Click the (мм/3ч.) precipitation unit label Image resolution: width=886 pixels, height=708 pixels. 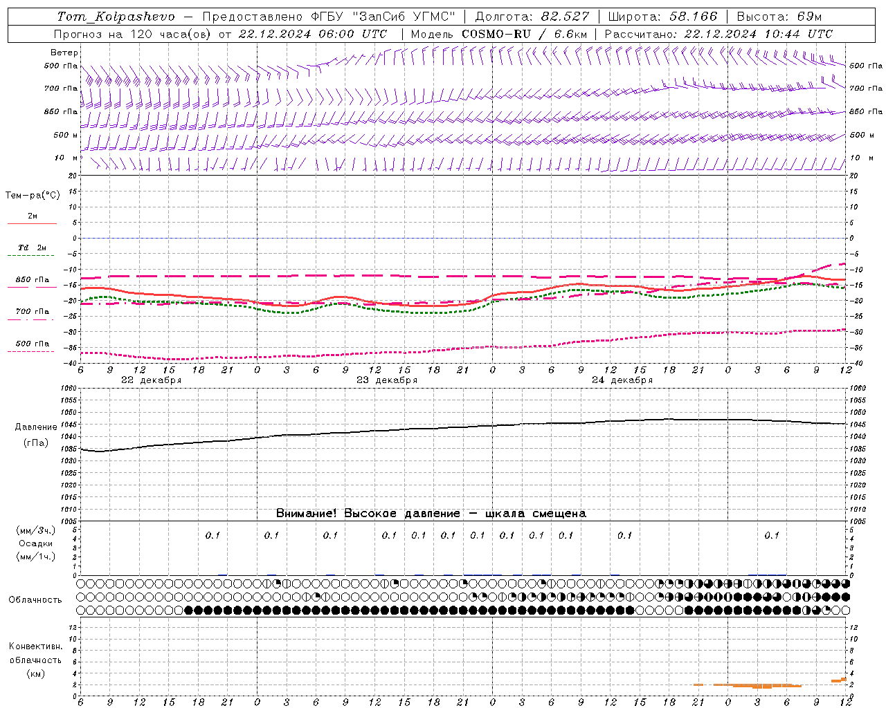click(x=35, y=531)
